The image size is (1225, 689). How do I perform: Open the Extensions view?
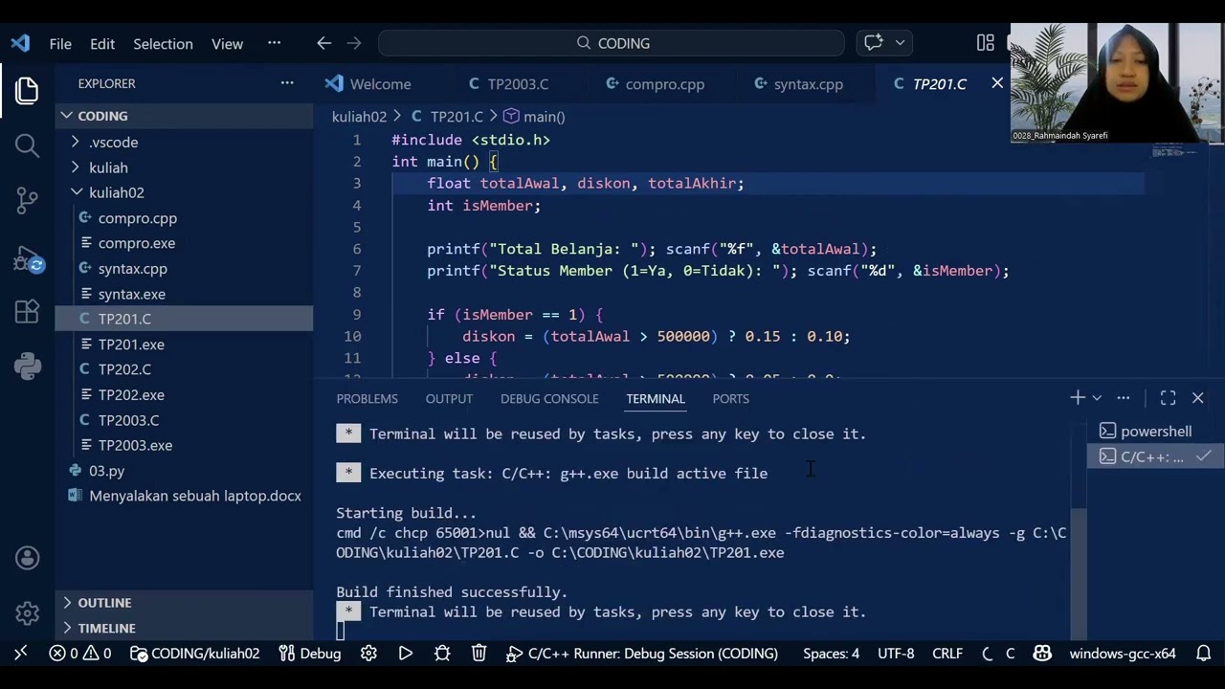[27, 311]
